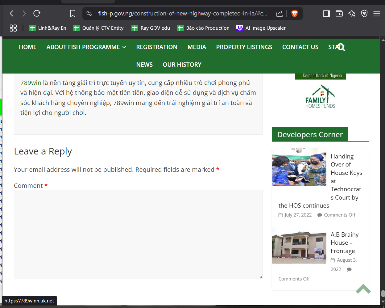Image resolution: width=385 pixels, height=308 pixels.
Task: Click the 789win link in the comment
Action: [31, 83]
